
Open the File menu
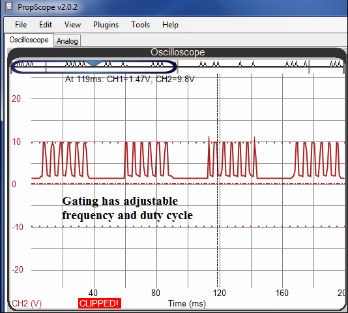point(21,25)
